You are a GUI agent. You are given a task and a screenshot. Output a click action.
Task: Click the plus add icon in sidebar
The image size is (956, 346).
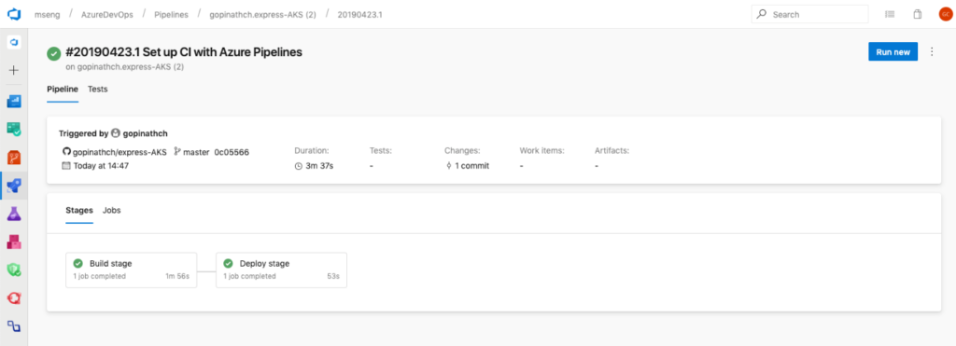tap(14, 71)
